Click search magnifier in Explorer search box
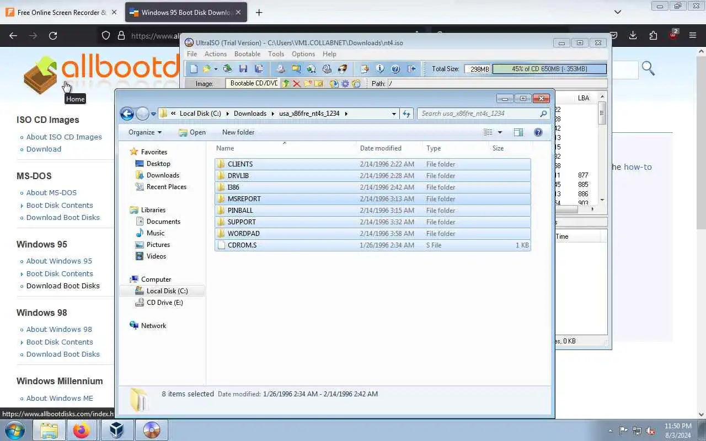 click(x=543, y=114)
